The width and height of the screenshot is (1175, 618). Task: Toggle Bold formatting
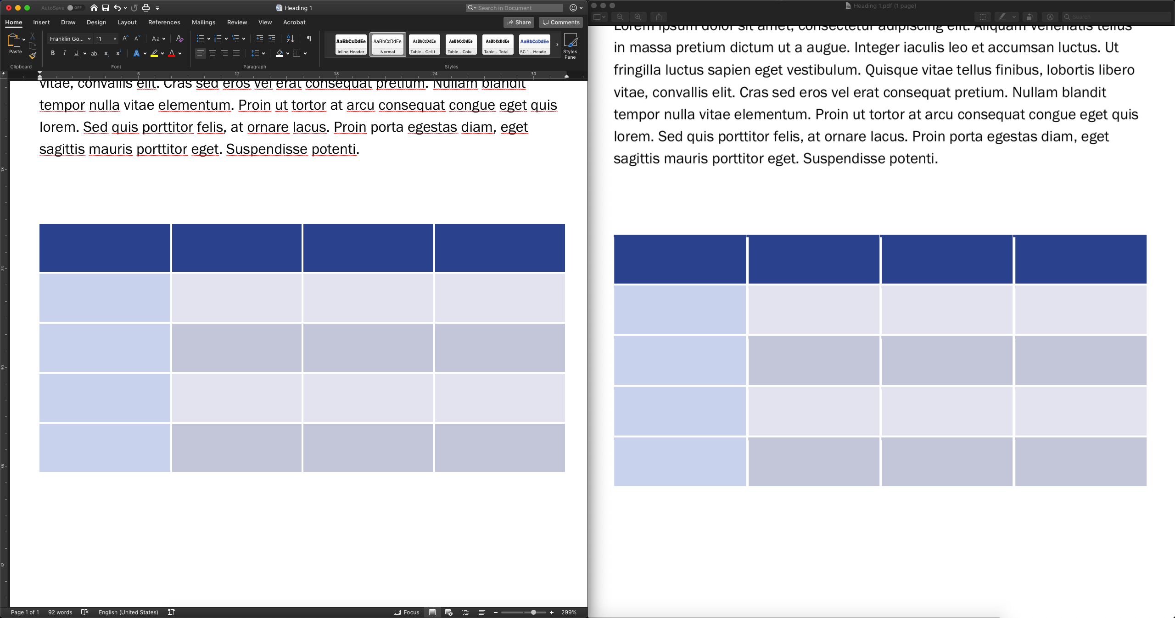[53, 53]
